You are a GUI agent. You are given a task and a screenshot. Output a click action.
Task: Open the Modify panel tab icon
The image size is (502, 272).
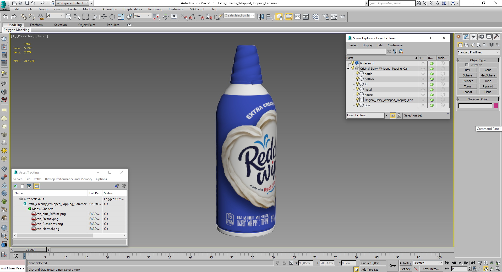pyautogui.click(x=466, y=37)
